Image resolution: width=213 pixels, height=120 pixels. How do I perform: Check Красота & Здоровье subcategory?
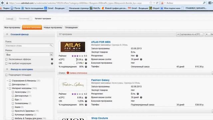pos(13,111)
